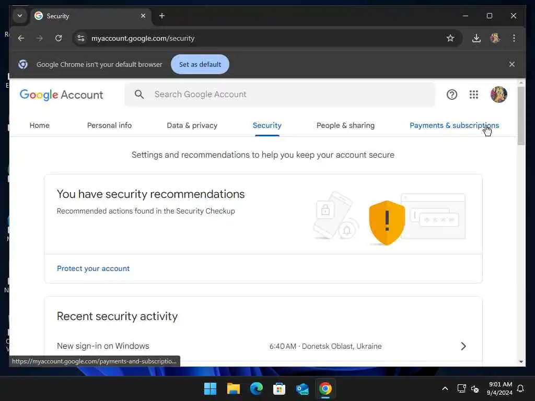Click the Search Google Account field

click(280, 95)
